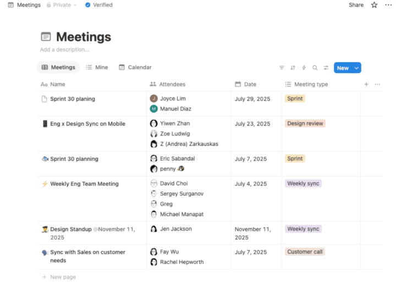Image resolution: width=396 pixels, height=297 pixels.
Task: Click Weekly sync tag in July 4 row
Action: point(303,183)
